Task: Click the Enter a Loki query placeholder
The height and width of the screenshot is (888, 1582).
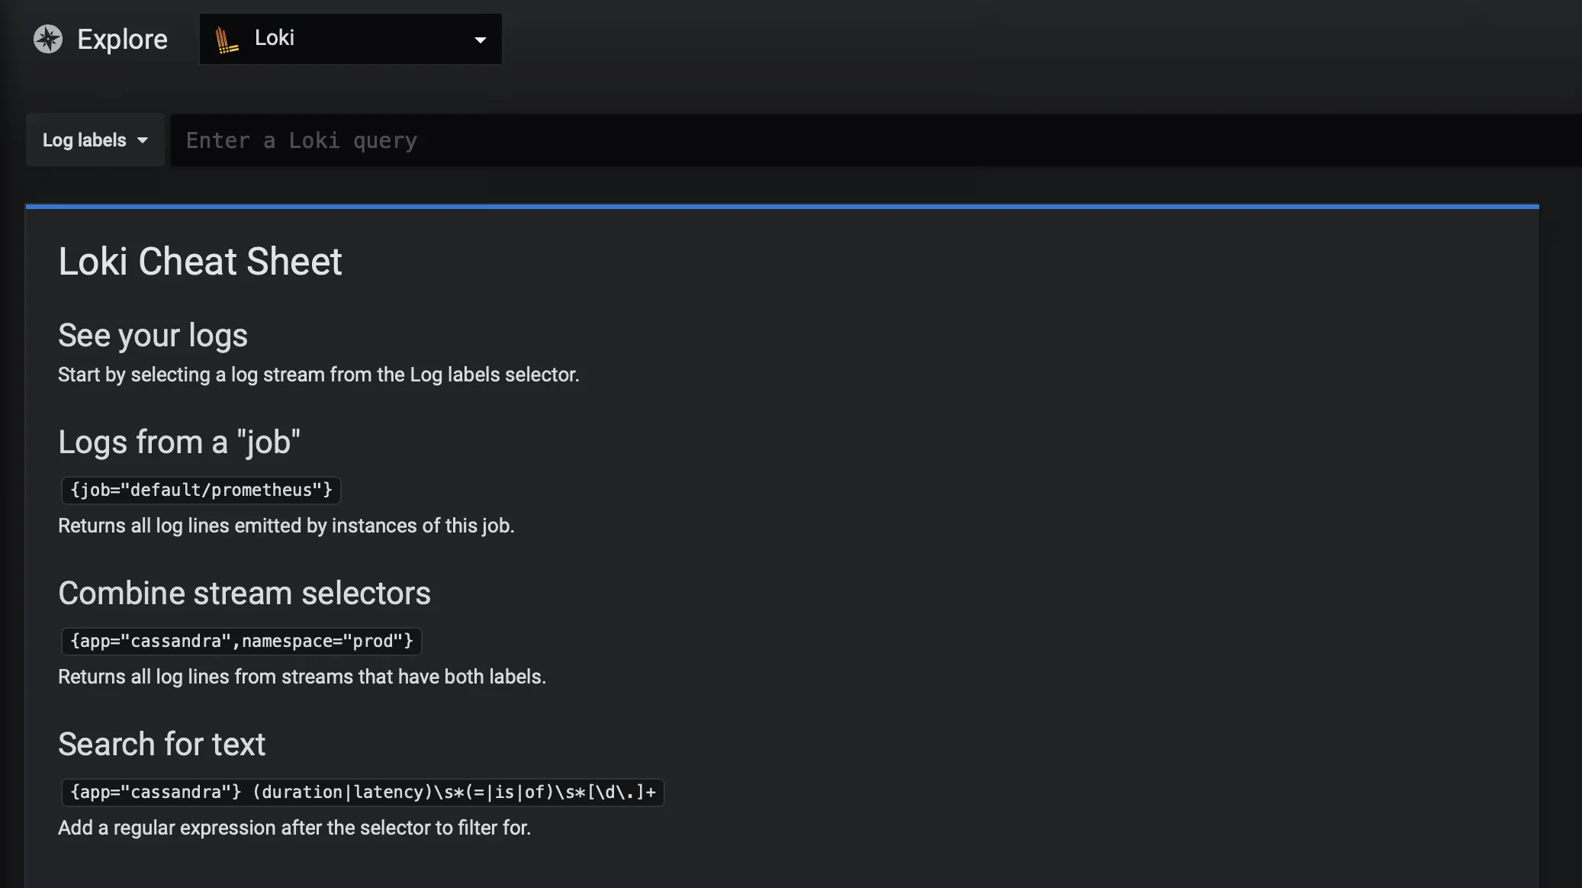Action: pos(301,140)
